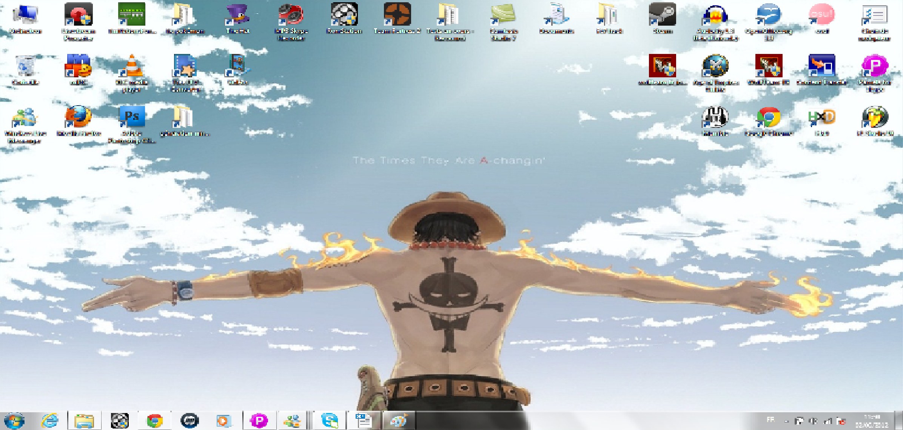903x430 pixels.
Task: Click the Show Desktop strip
Action: (x=899, y=421)
